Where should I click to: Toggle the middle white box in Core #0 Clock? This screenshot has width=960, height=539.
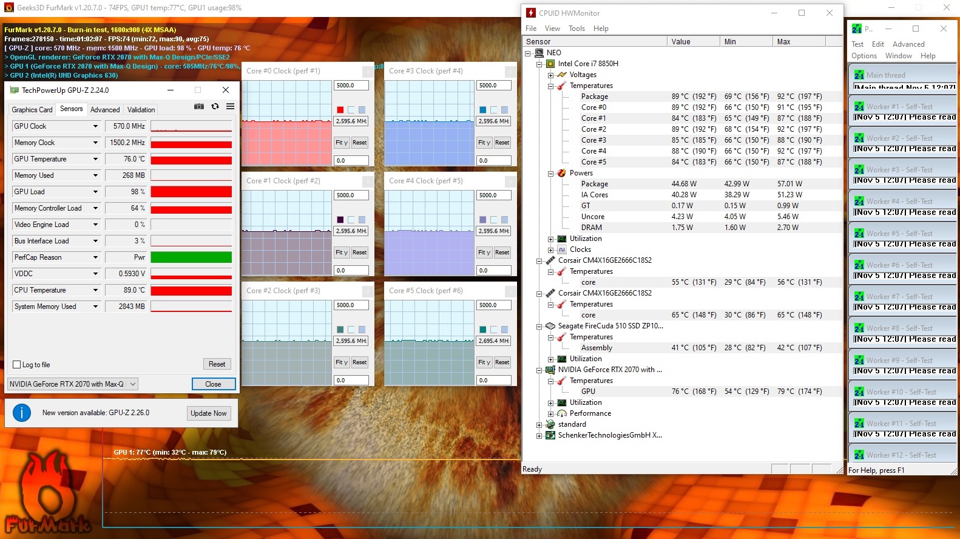tap(351, 110)
